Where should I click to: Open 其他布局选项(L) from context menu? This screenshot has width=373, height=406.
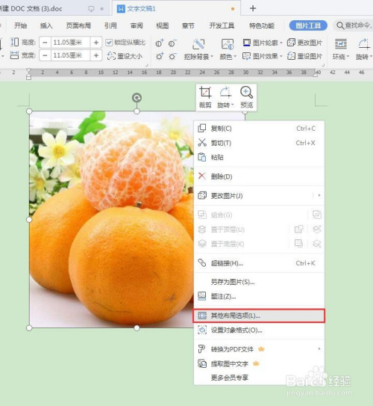click(259, 316)
